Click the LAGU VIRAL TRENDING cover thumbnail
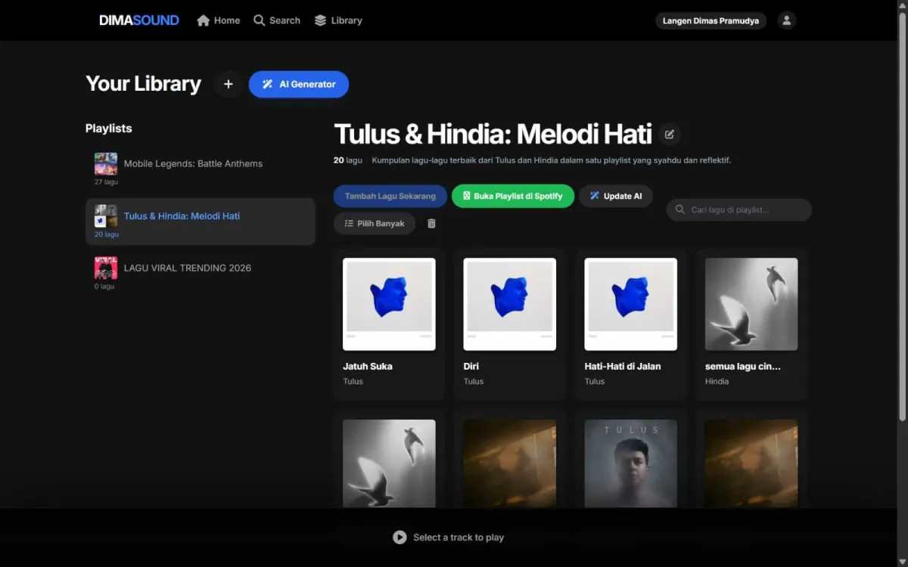 [x=106, y=268]
